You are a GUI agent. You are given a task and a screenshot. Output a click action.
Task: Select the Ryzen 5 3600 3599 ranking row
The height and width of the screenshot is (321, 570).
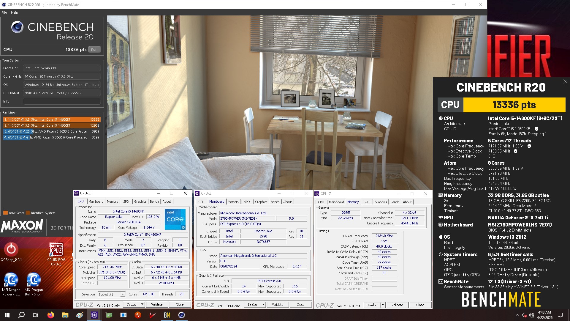click(x=52, y=137)
